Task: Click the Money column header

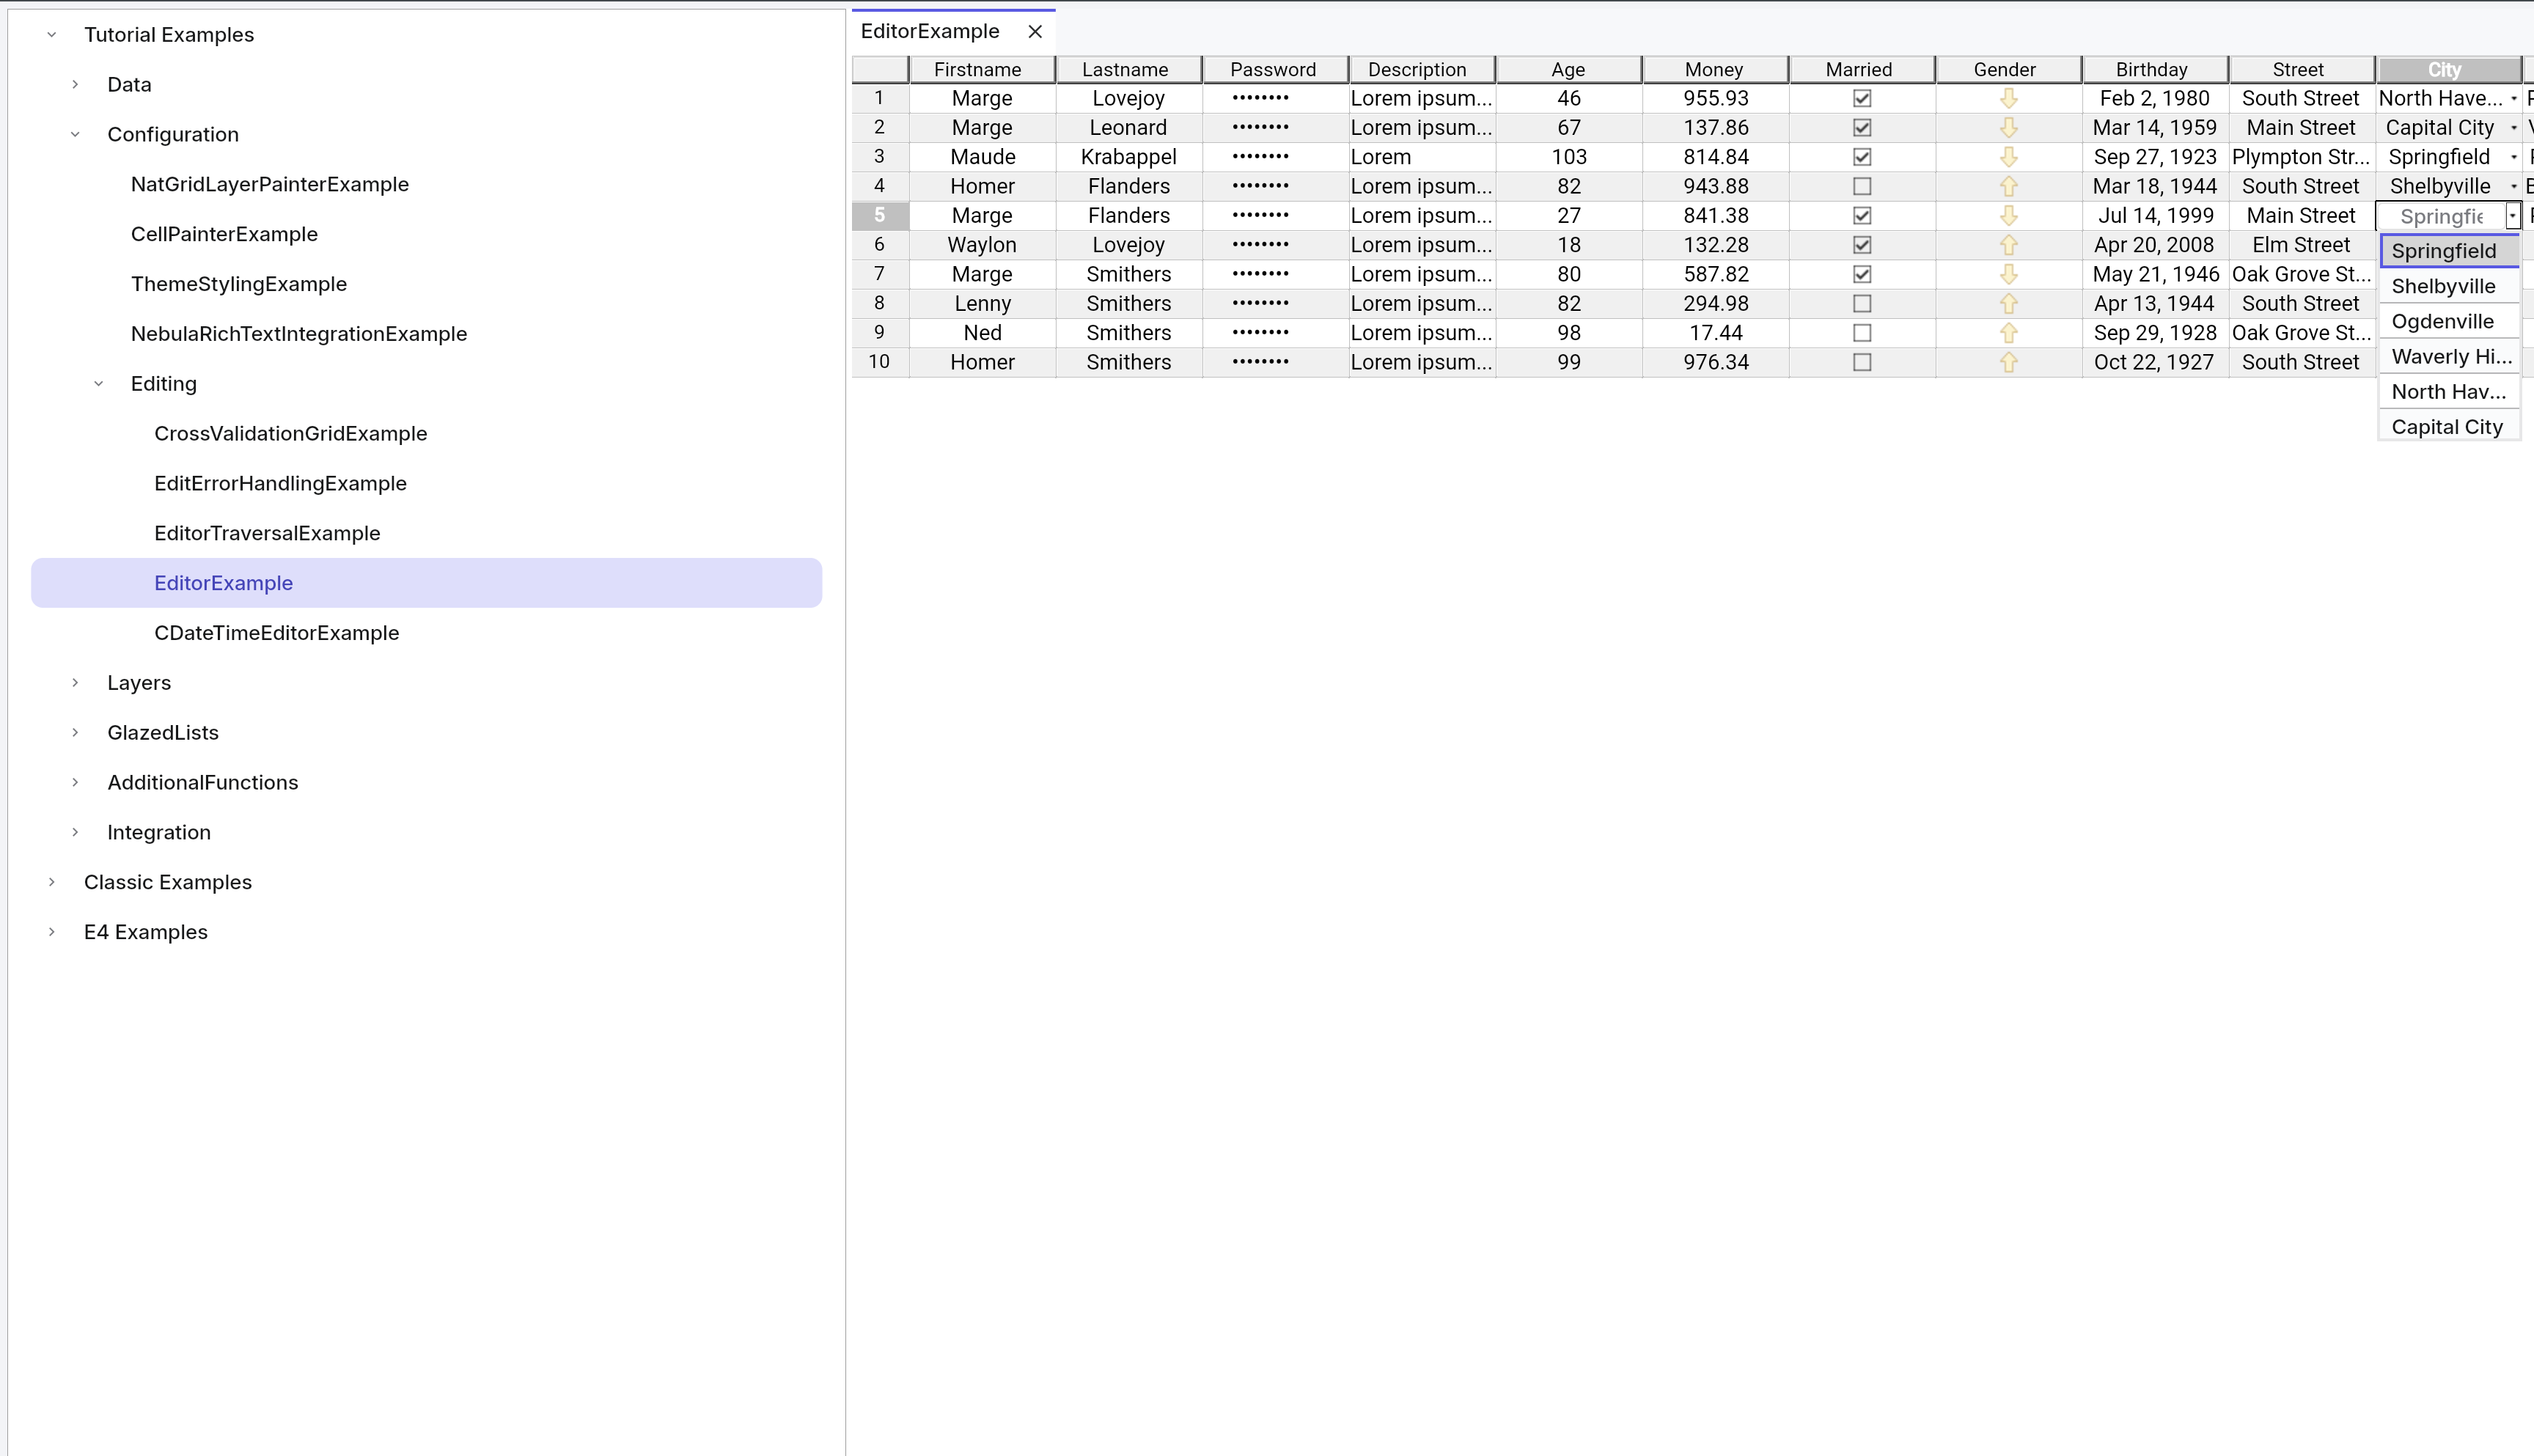Action: coord(1715,69)
